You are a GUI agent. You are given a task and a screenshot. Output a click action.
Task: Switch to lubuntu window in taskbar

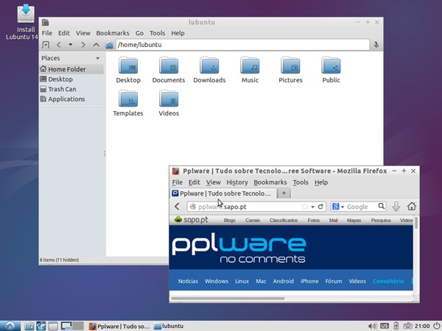click(169, 326)
